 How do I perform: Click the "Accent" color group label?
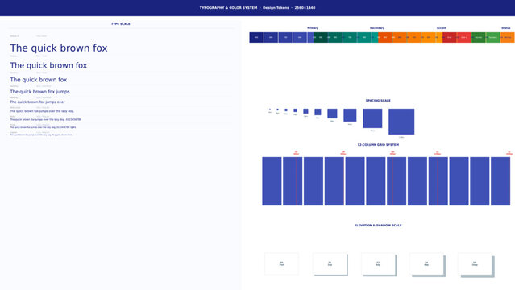pos(442,28)
